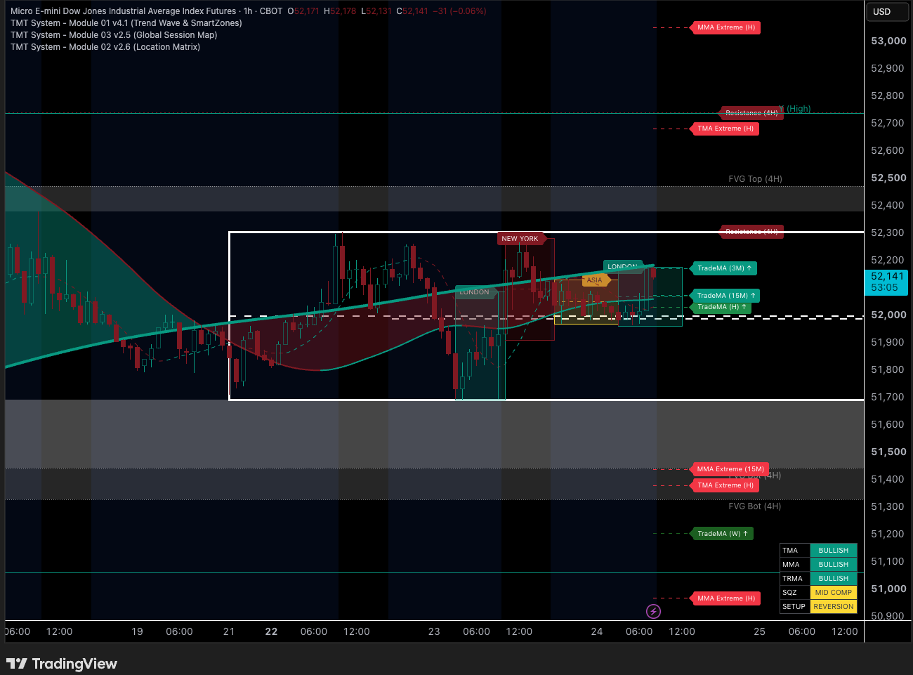Click the REVERSION cell in SETUP row
This screenshot has width=913, height=675.
tap(834, 607)
